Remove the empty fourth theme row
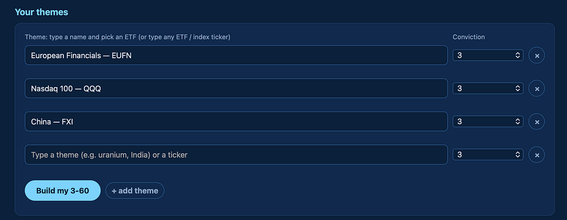This screenshot has width=567, height=220. click(x=537, y=155)
